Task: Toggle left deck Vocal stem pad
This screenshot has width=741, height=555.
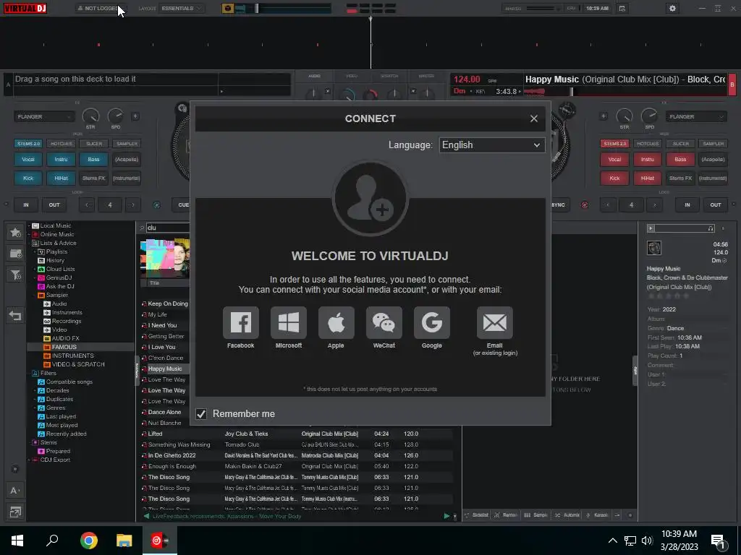Action: coord(28,160)
